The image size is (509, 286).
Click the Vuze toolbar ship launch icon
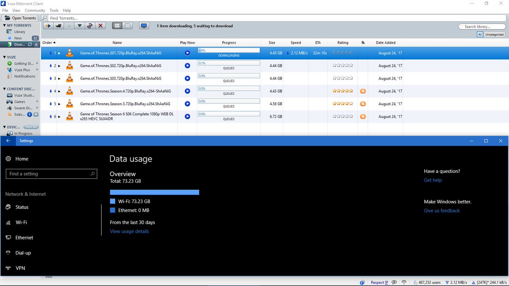[59, 26]
